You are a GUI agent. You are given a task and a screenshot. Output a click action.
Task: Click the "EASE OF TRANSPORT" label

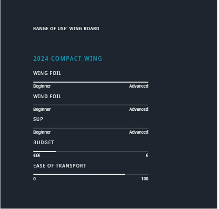(x=59, y=166)
